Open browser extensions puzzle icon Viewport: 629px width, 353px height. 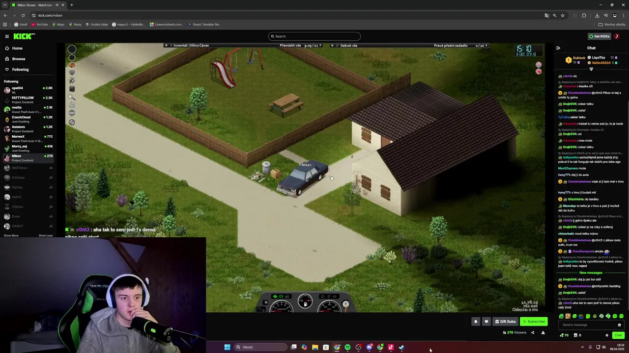[584, 15]
